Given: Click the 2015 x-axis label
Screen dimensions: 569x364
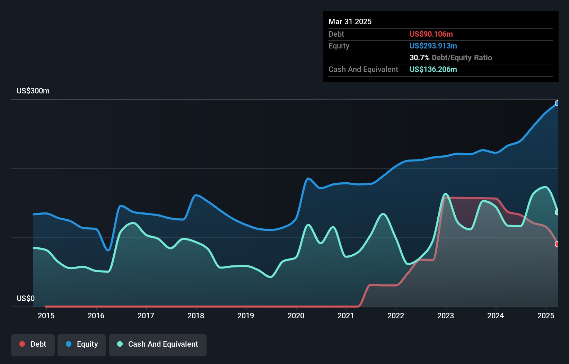Looking at the screenshot, I should (46, 316).
